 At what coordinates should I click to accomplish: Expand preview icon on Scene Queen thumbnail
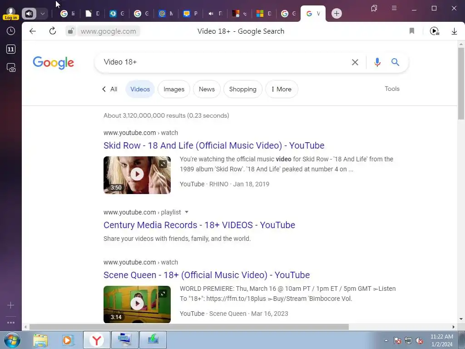coord(163,294)
